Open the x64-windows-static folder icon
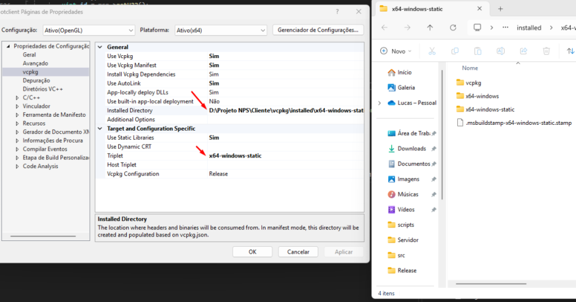Image resolution: width=576 pixels, height=302 pixels. (460, 109)
